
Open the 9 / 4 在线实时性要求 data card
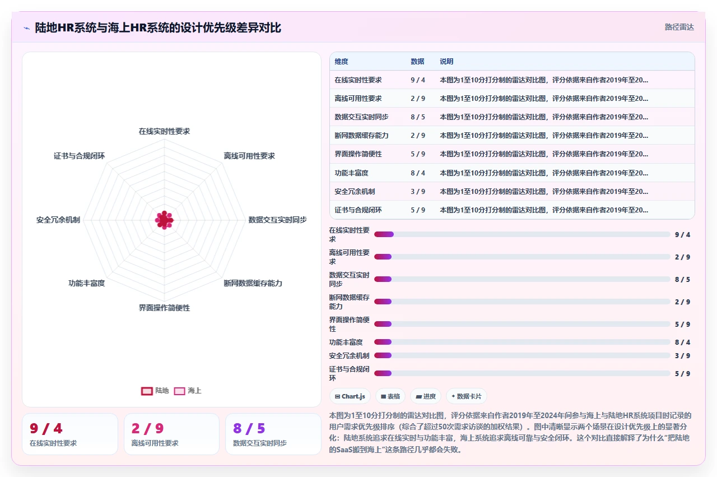[x=70, y=434]
